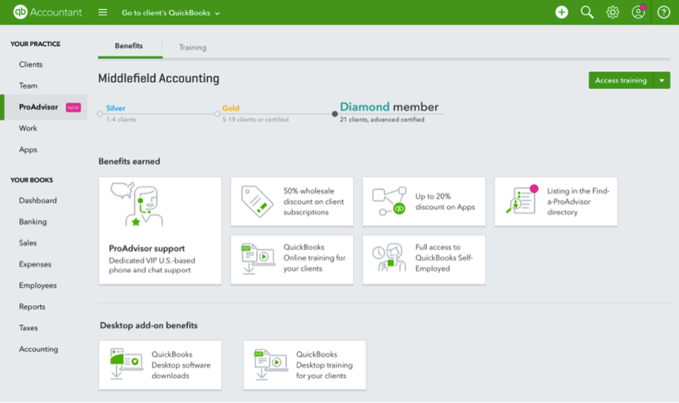The image size is (679, 403).
Task: Open Apps in the sidebar
Action: 28,150
